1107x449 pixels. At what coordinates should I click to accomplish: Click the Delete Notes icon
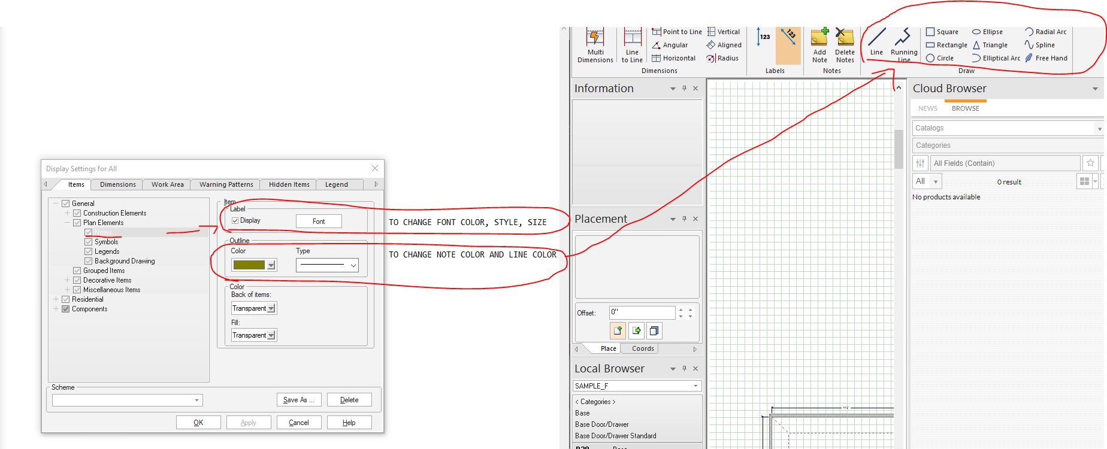845,42
